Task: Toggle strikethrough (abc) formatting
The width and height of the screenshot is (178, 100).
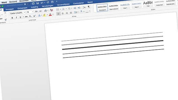Action: coord(26,17)
